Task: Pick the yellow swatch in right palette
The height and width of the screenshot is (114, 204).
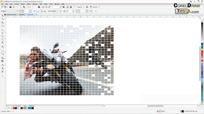Action: 202,49
